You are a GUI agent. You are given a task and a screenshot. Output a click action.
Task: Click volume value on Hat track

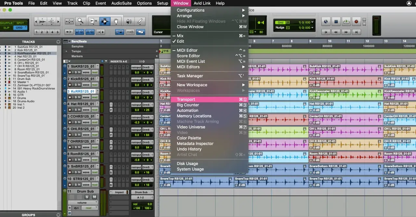click(137, 110)
